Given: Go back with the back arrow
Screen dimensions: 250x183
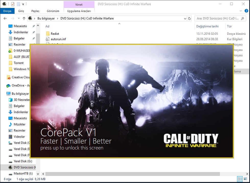Looking at the screenshot, I should pyautogui.click(x=5, y=18).
